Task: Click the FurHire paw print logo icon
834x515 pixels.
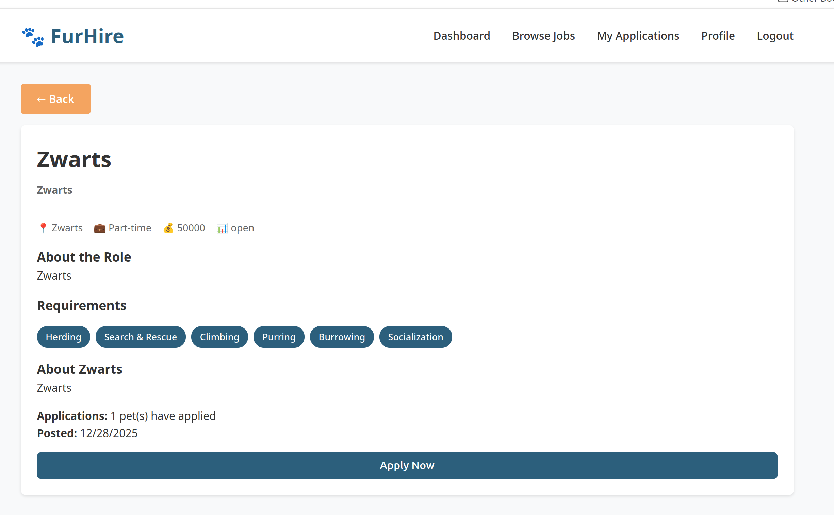Action: [x=33, y=36]
